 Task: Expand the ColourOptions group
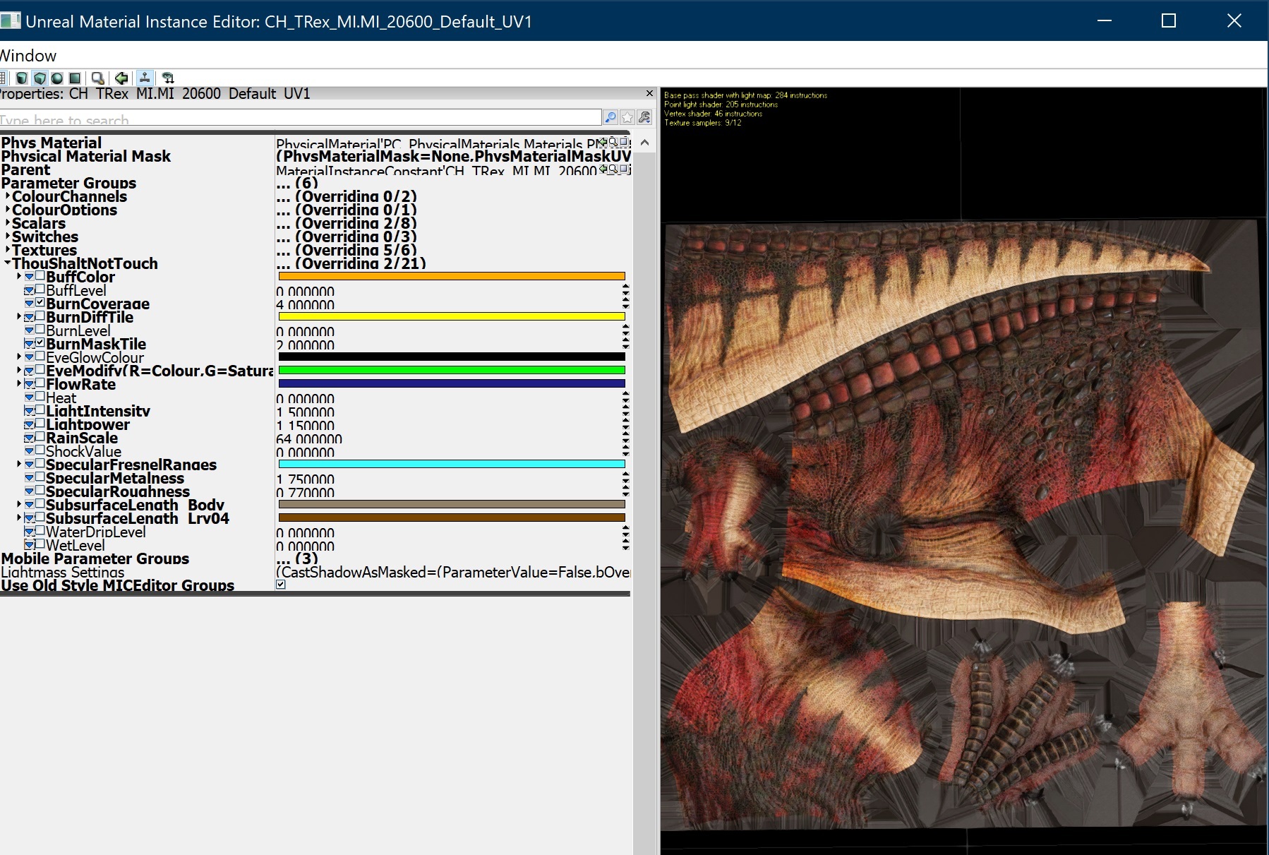(x=8, y=209)
